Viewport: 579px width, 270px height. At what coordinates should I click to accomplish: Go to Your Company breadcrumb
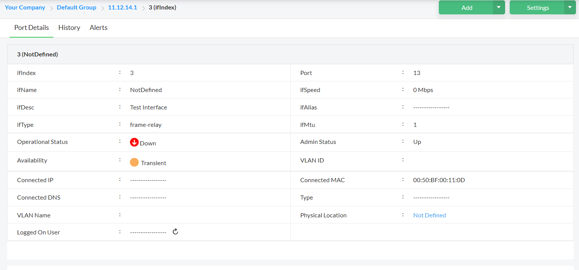pyautogui.click(x=25, y=8)
